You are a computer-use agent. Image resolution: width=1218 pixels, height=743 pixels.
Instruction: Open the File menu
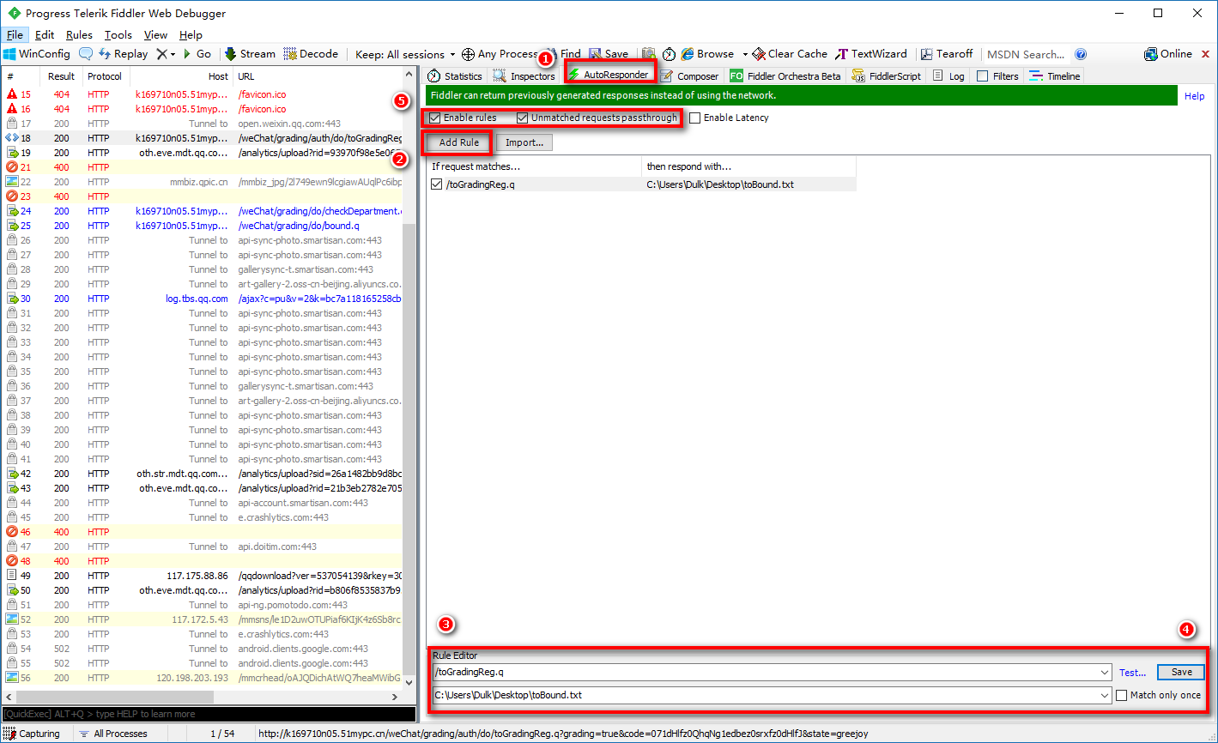[15, 35]
